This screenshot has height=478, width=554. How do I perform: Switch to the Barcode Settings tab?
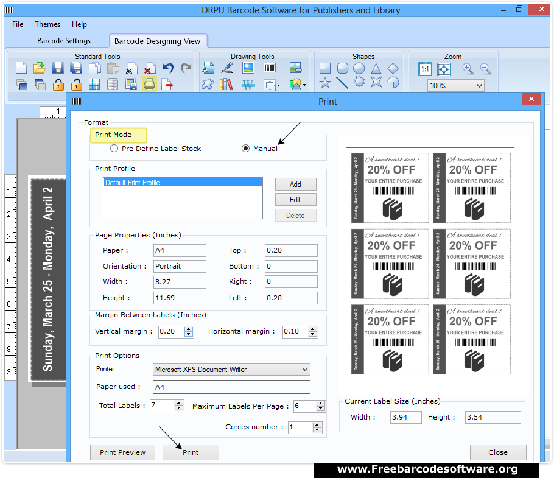pyautogui.click(x=64, y=41)
